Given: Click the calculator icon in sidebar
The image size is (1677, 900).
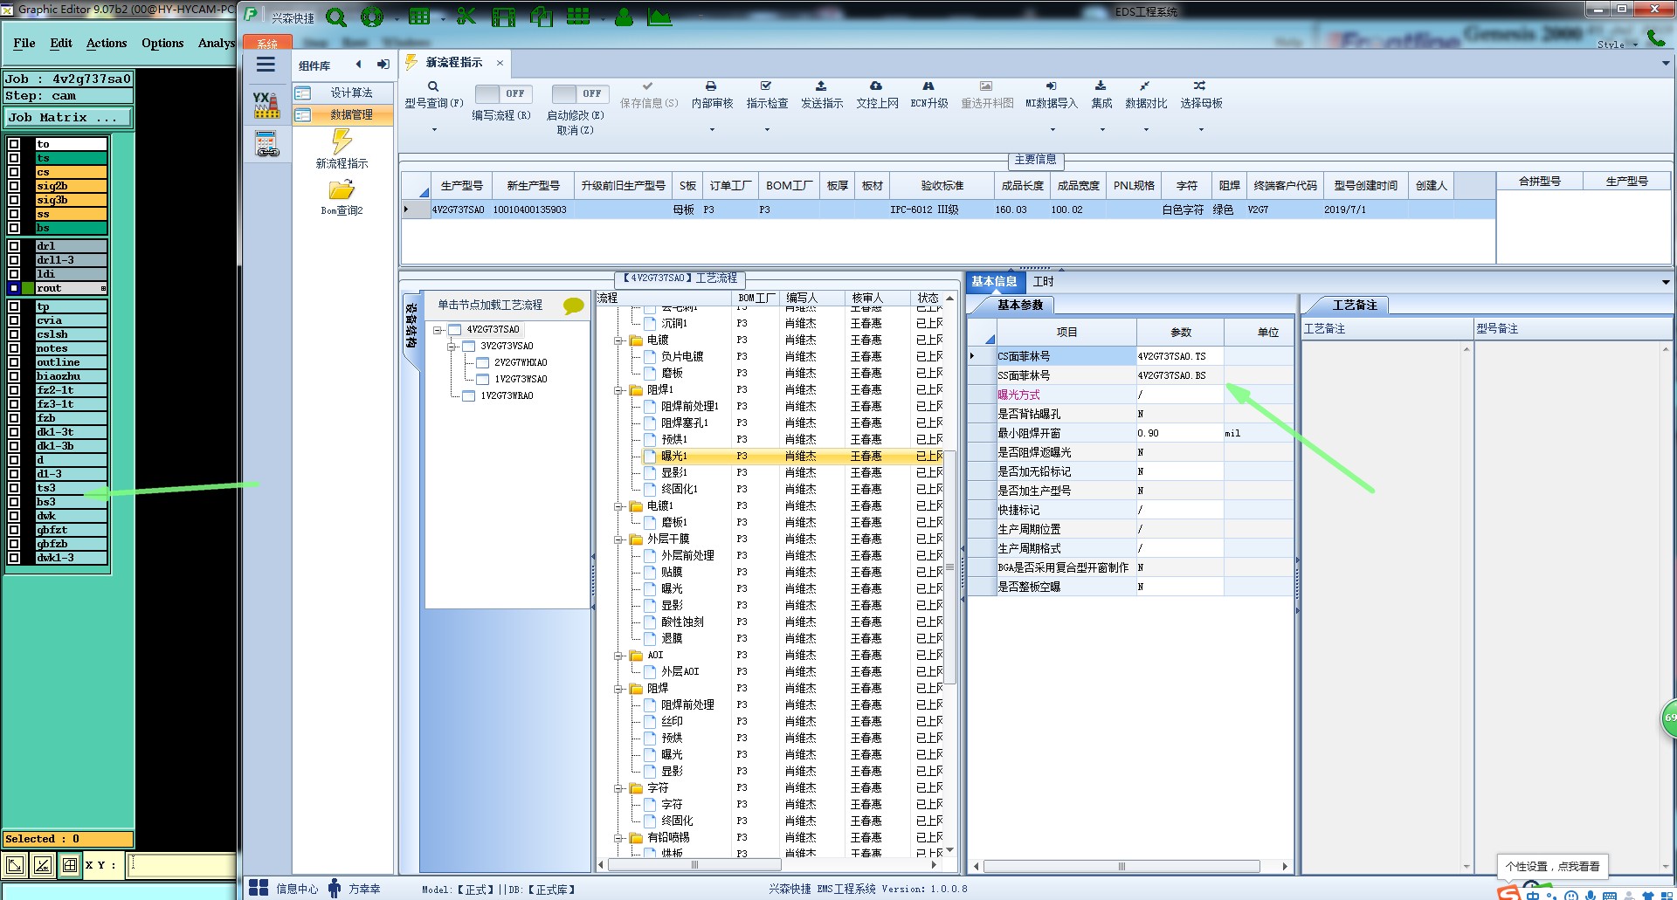Looking at the screenshot, I should pyautogui.click(x=266, y=143).
